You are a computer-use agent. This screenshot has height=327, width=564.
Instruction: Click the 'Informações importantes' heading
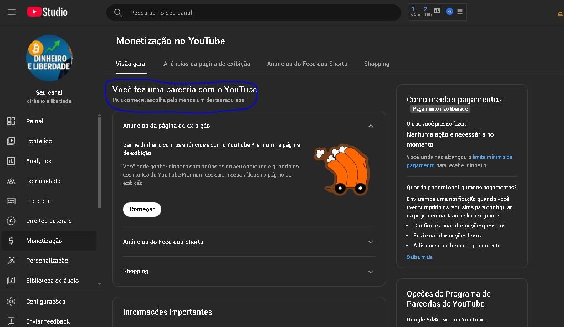point(168,312)
